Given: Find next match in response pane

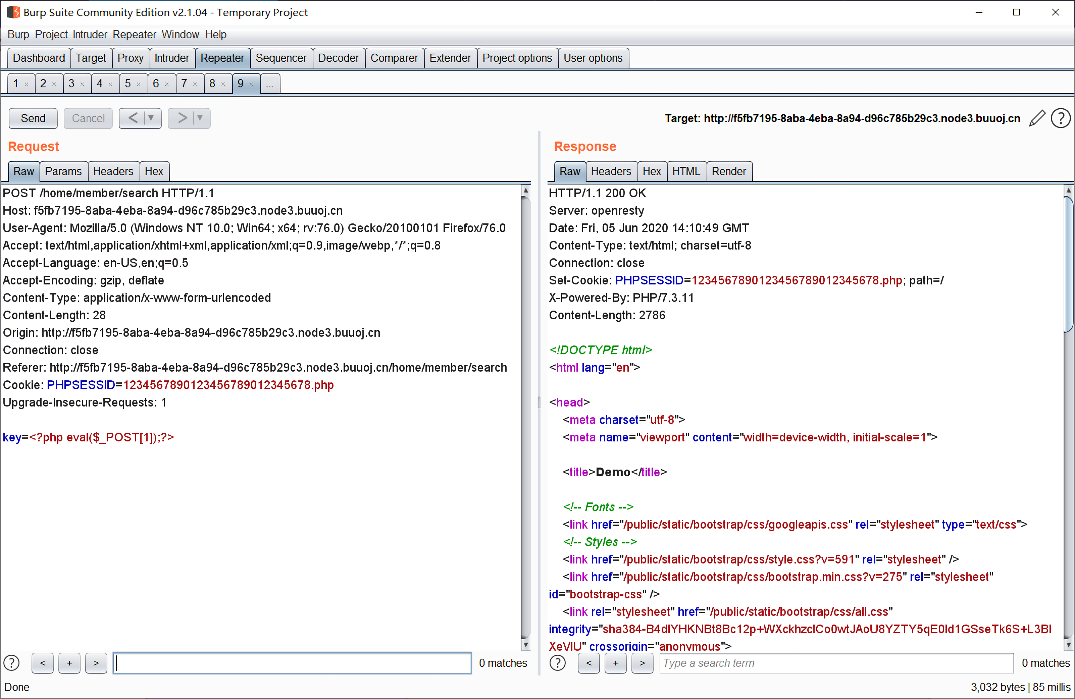Looking at the screenshot, I should click(x=642, y=663).
